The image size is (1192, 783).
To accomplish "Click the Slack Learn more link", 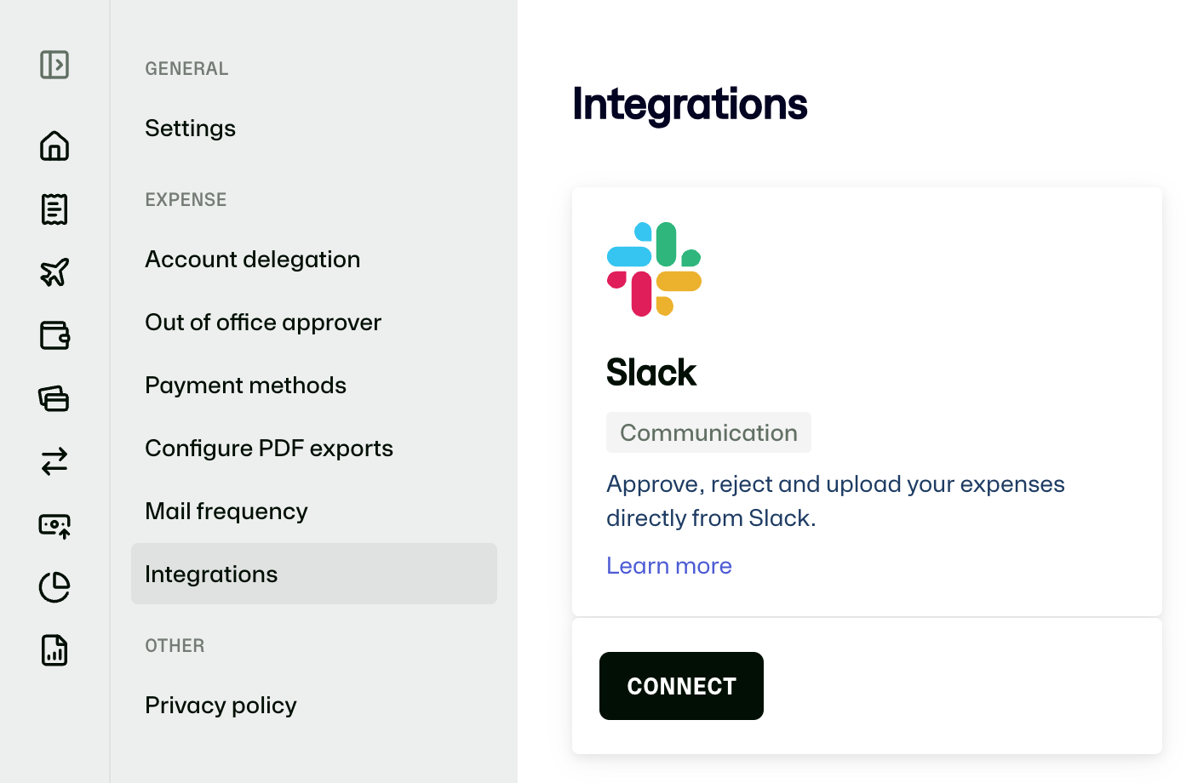I will 669,566.
